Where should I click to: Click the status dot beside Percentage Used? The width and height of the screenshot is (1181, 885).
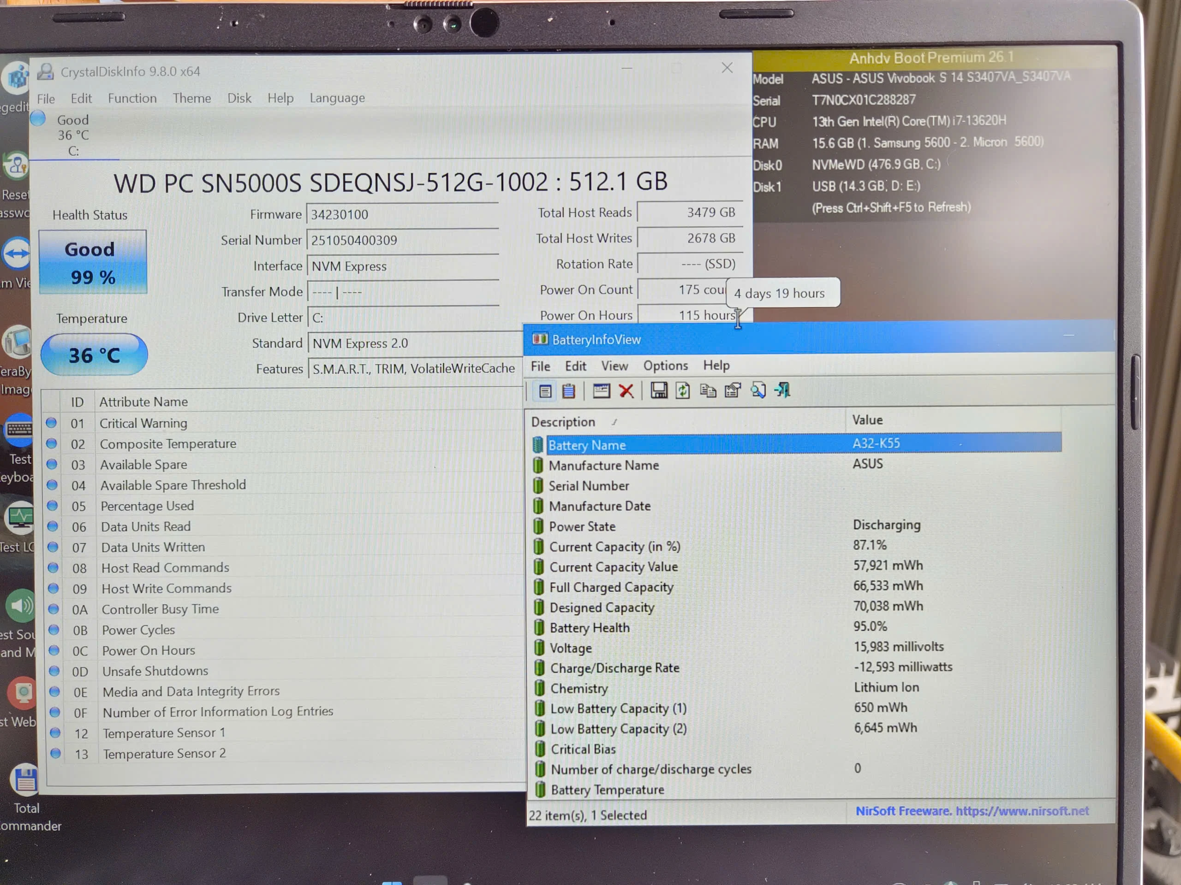tap(52, 505)
